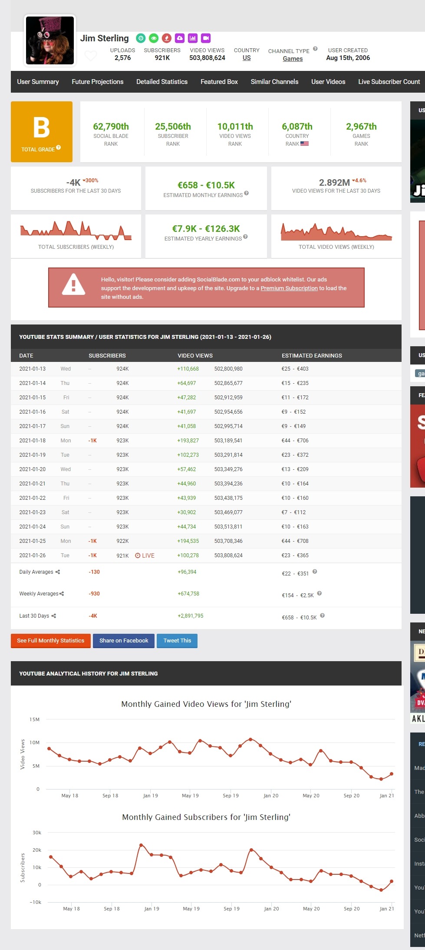Click the US country link
425x950 pixels.
[247, 58]
